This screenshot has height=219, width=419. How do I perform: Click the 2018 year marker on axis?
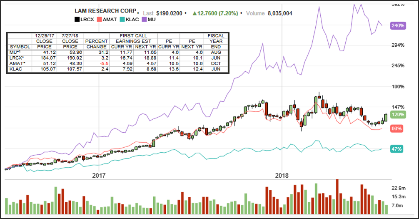(x=282, y=176)
